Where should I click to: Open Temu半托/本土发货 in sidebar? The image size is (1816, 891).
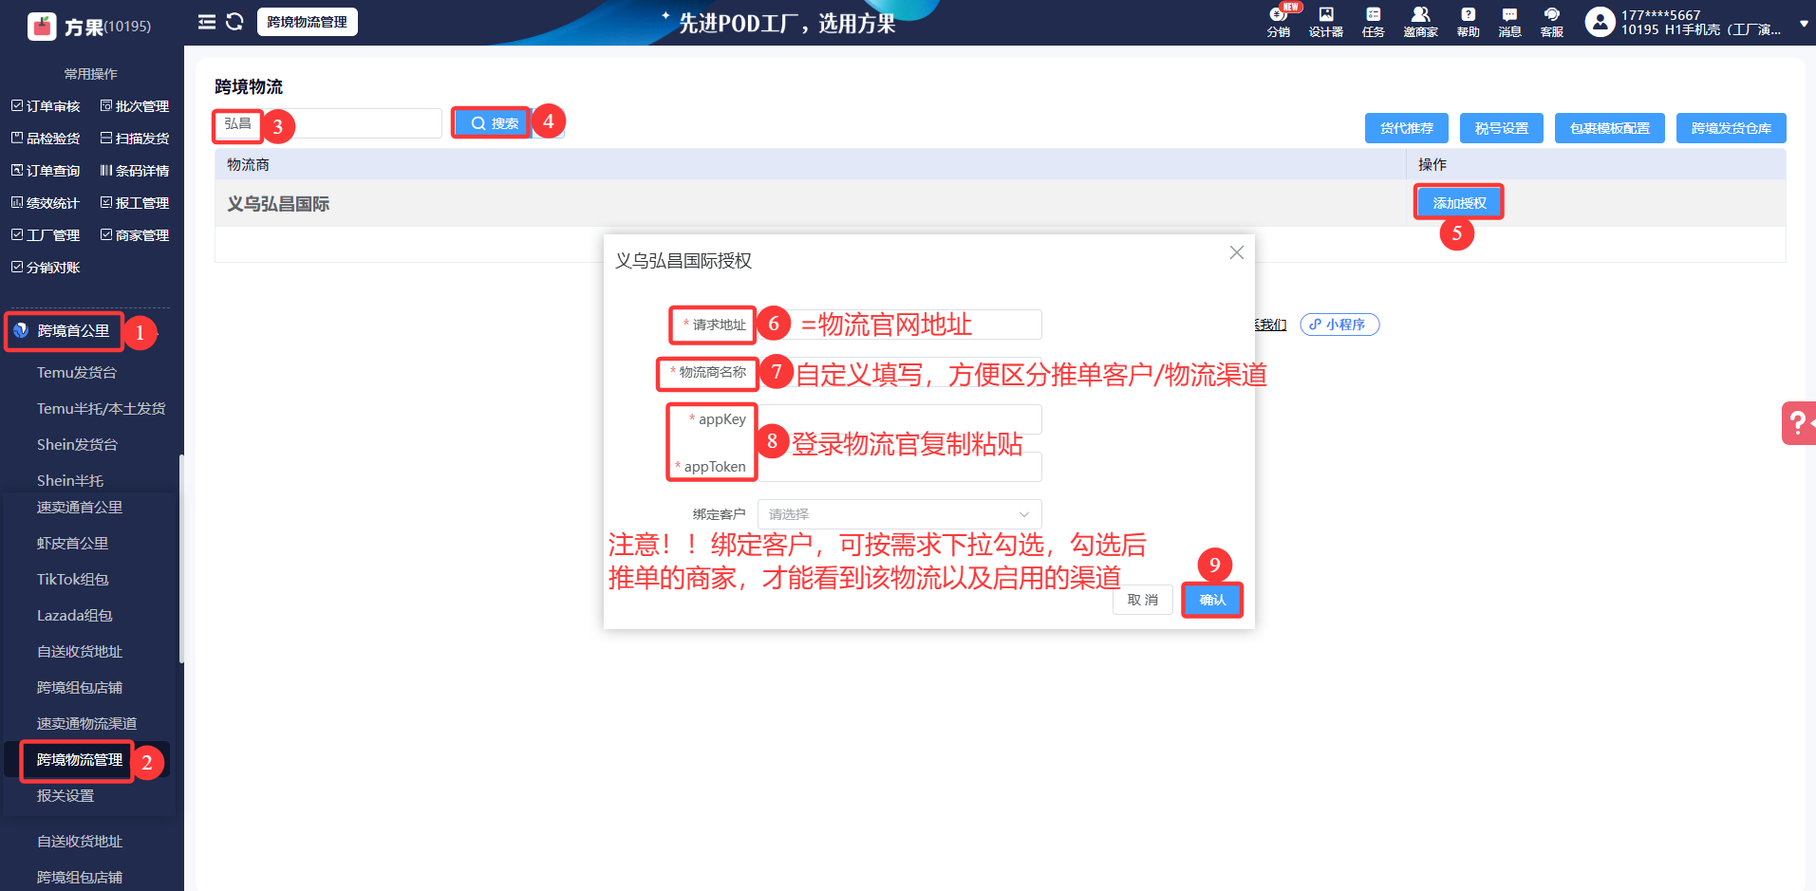101,409
